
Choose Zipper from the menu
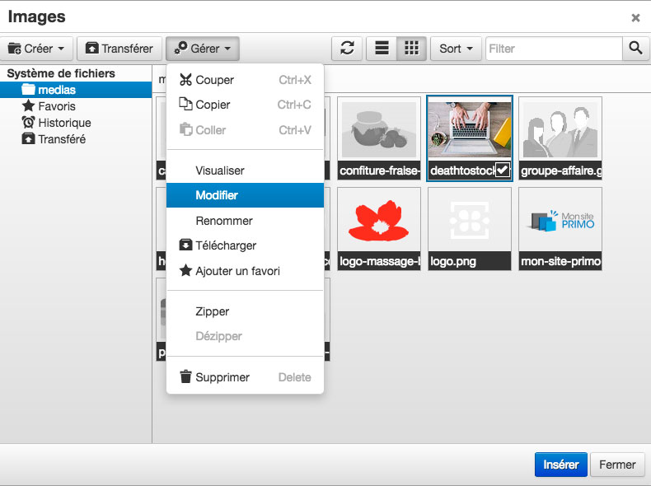pyautogui.click(x=245, y=311)
